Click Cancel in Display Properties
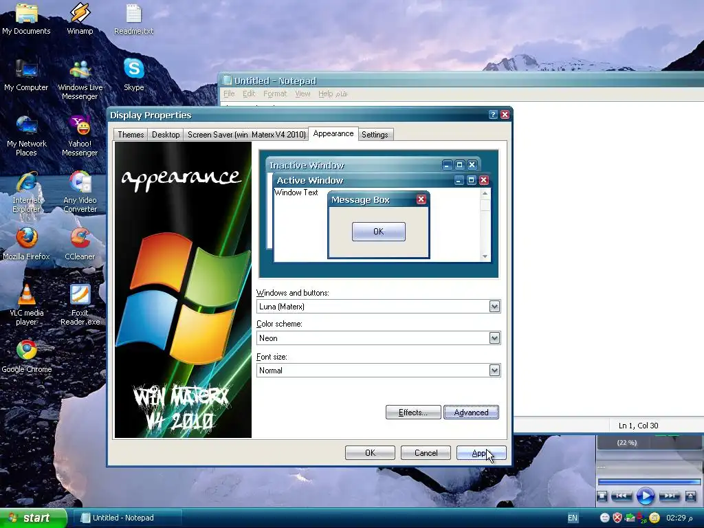The width and height of the screenshot is (704, 528). click(426, 452)
